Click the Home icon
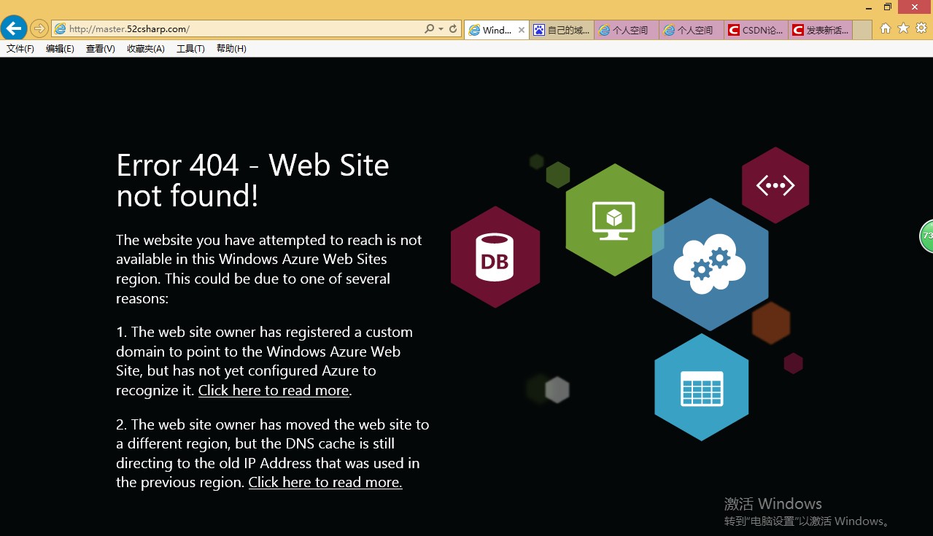 (885, 28)
